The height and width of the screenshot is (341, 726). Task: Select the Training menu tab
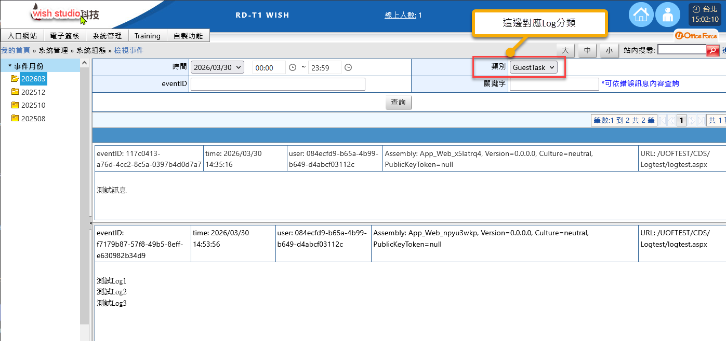(147, 36)
